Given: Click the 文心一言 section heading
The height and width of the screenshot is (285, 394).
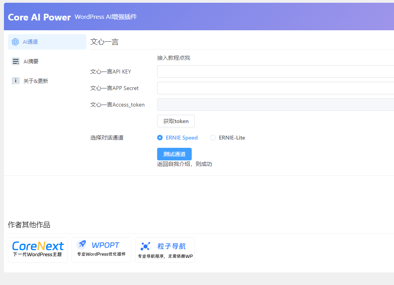Looking at the screenshot, I should [104, 42].
